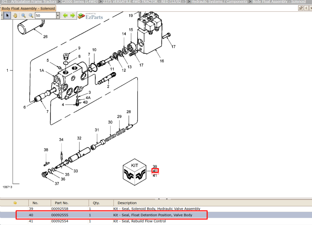
Task: Select part number 00092554 cell
Action: (60, 221)
